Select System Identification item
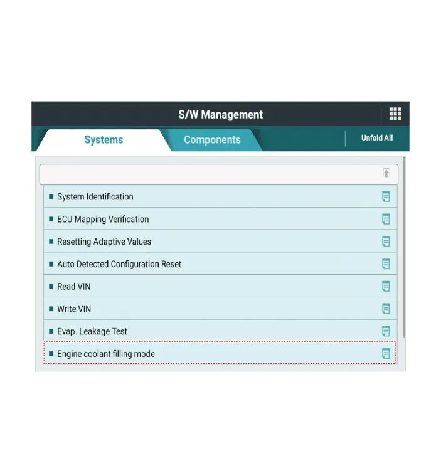 click(x=95, y=196)
